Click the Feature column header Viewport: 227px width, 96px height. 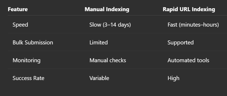[x=18, y=9]
